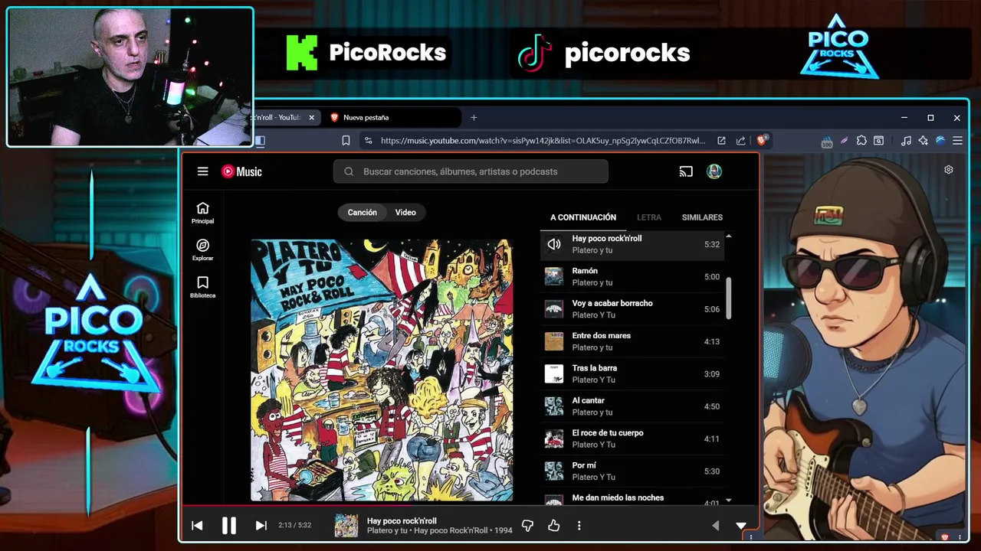Open Explorar in the sidebar
This screenshot has height=551, width=981.
point(202,250)
